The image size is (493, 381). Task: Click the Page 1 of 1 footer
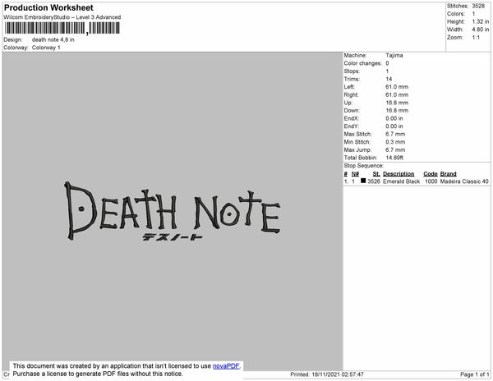[x=474, y=374]
